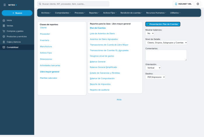Select the Inventario report class

click(x=45, y=40)
